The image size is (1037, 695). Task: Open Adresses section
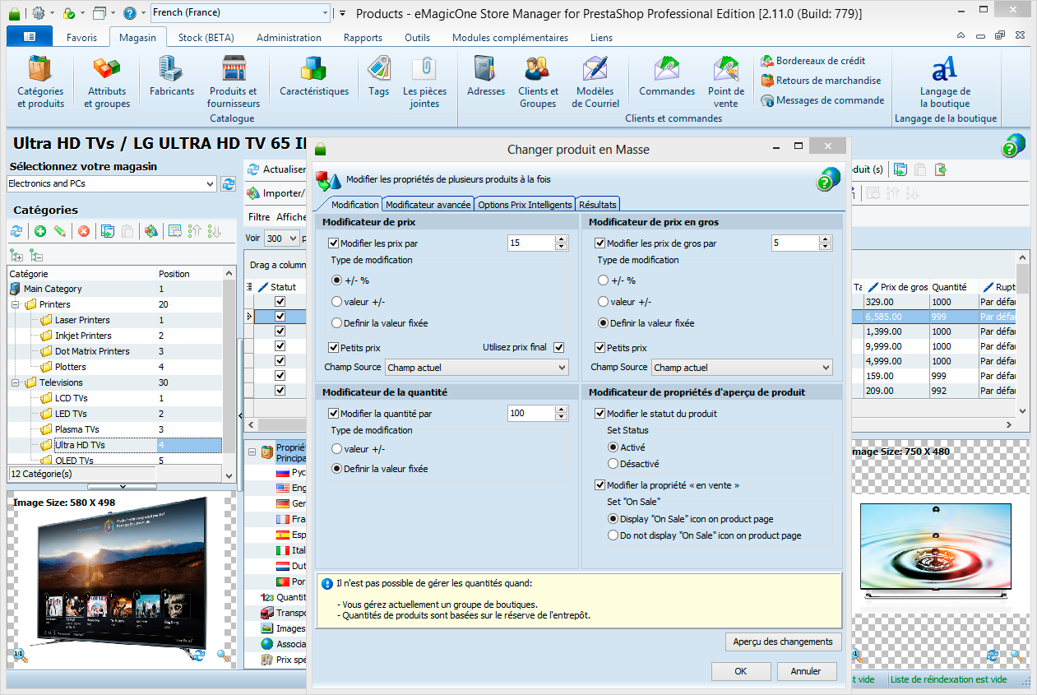[x=486, y=76]
